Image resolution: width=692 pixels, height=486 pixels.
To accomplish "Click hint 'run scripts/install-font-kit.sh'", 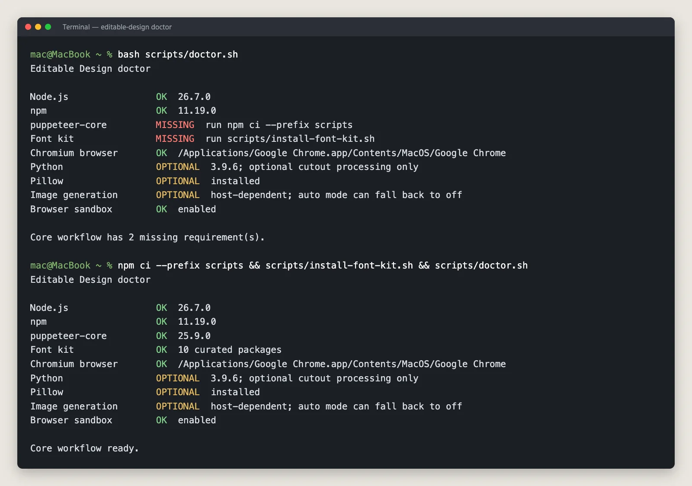I will coord(290,139).
